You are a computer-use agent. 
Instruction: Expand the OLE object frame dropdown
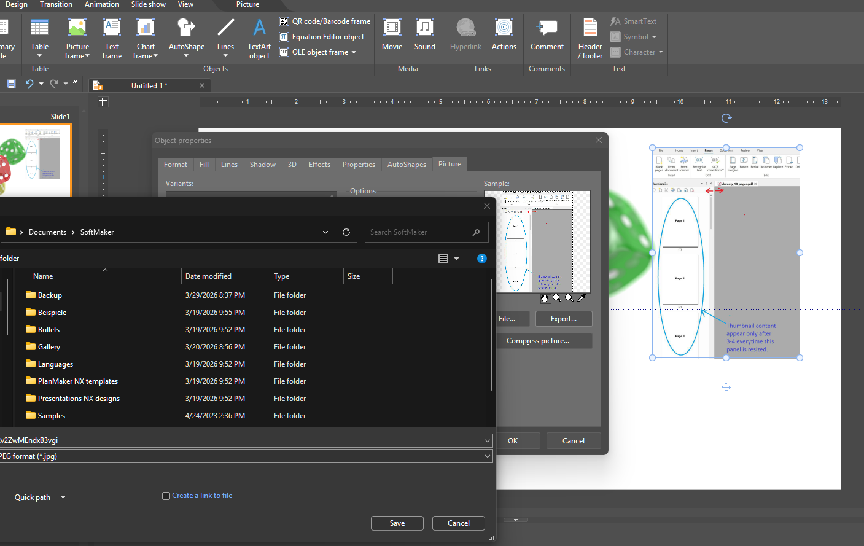coord(354,52)
